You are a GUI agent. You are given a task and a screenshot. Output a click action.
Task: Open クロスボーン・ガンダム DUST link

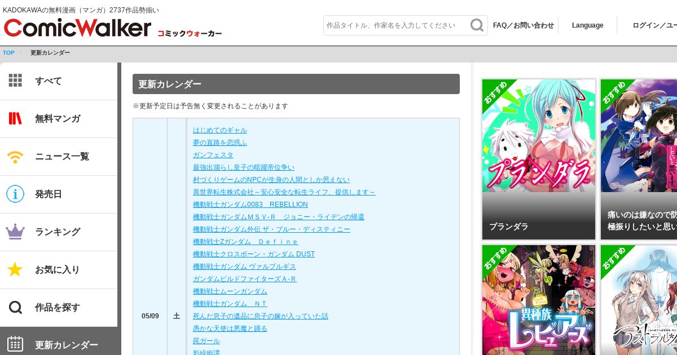pos(254,254)
